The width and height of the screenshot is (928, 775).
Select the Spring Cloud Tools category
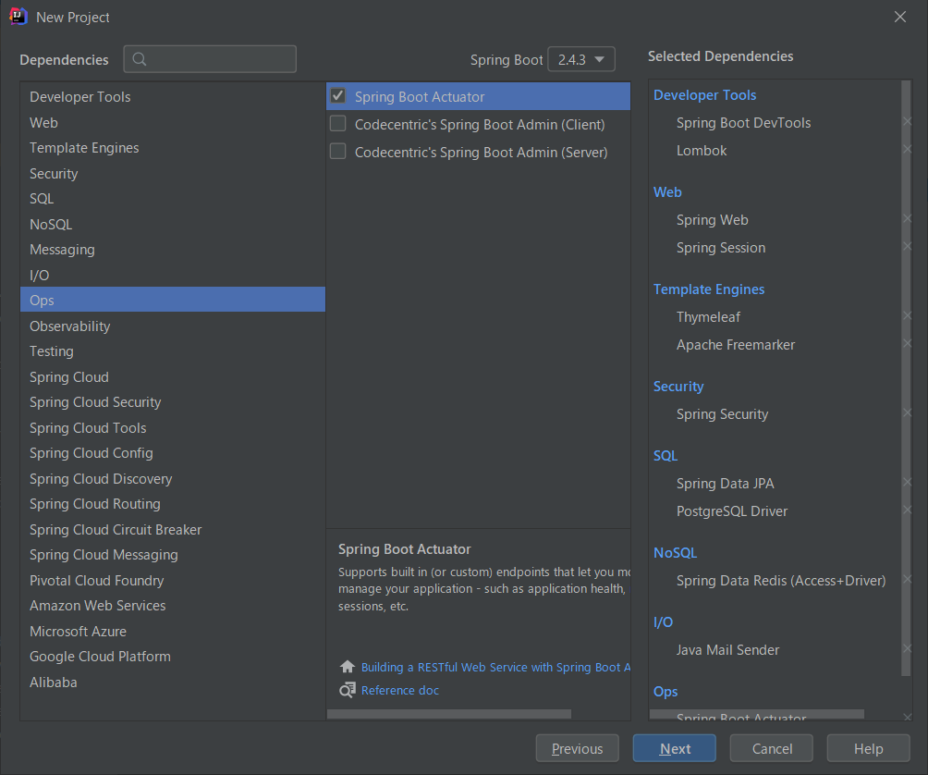[x=173, y=428]
